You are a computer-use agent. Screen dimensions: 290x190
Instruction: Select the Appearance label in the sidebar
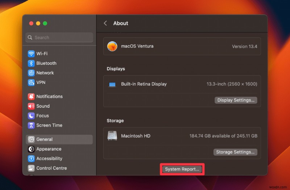click(x=49, y=149)
